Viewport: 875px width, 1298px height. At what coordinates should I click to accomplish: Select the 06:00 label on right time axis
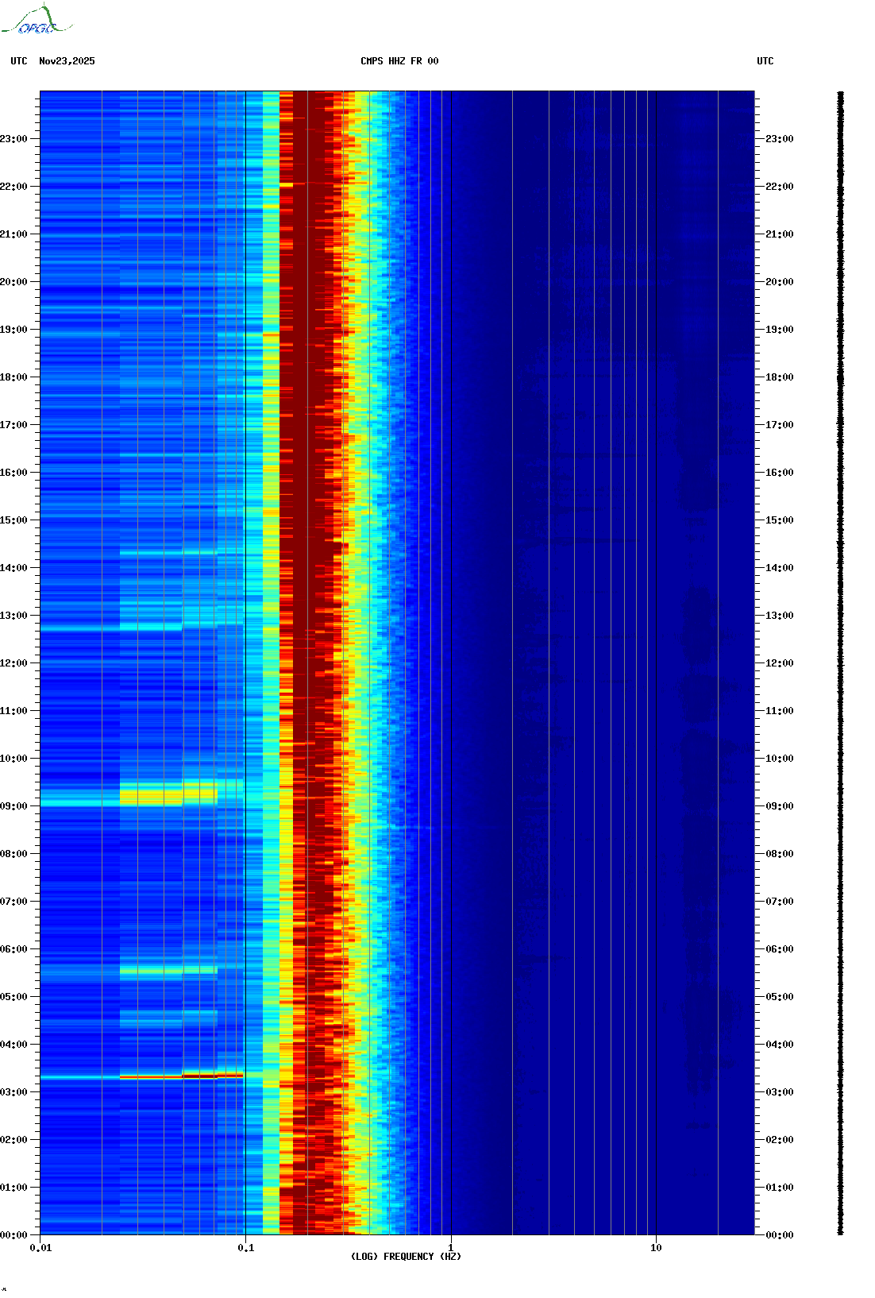pos(779,949)
